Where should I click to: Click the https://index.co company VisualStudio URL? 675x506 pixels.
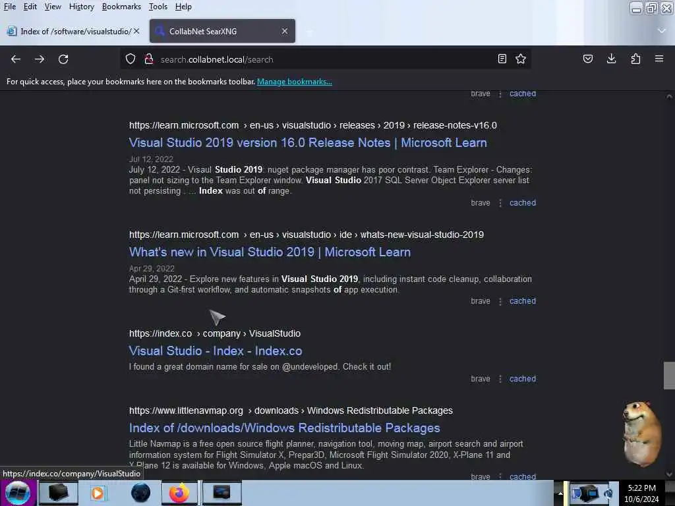[x=215, y=333]
